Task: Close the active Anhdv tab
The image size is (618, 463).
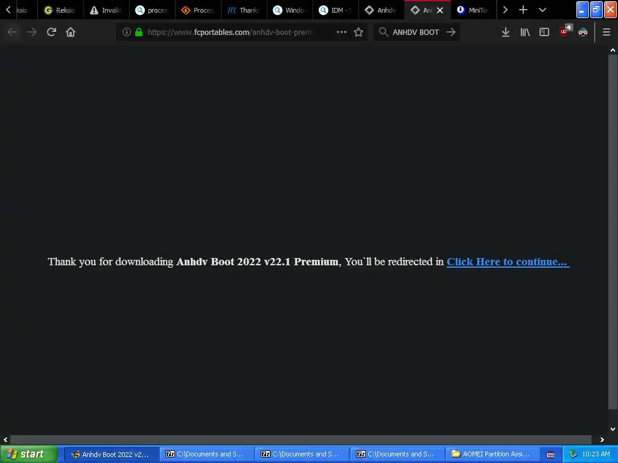Action: [440, 10]
